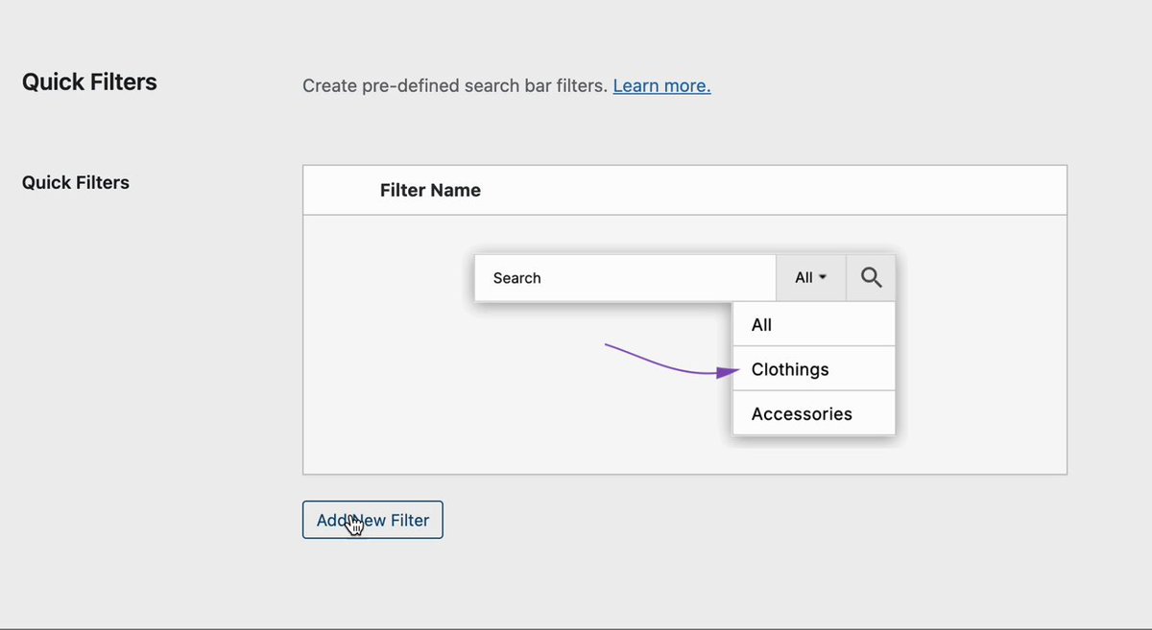This screenshot has height=630, width=1152.
Task: Click the Search placeholder text in the bar
Action: tap(516, 278)
